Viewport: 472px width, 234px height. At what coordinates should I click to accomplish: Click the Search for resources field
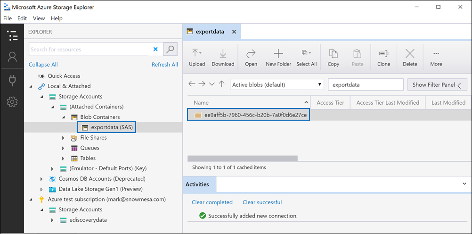(90, 49)
